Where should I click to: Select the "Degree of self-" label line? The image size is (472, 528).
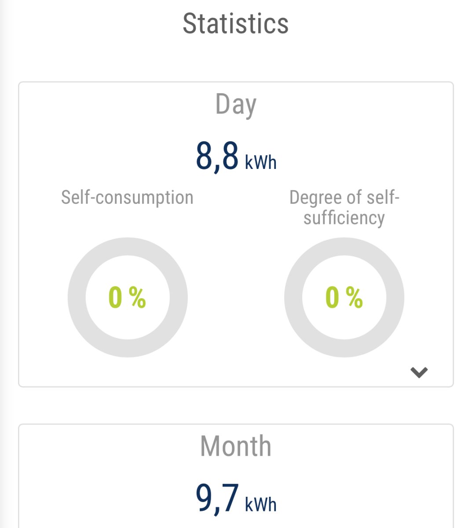click(x=344, y=198)
